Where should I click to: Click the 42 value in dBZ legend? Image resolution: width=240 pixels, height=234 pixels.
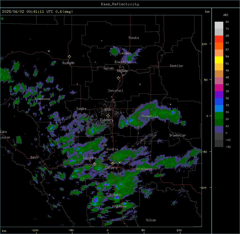click(x=227, y=84)
